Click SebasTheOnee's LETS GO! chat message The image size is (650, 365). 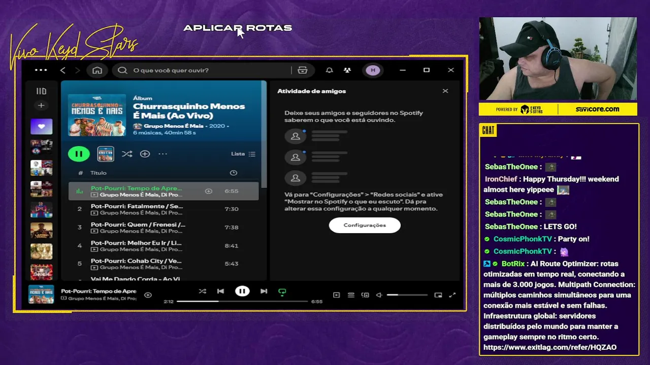pos(530,227)
